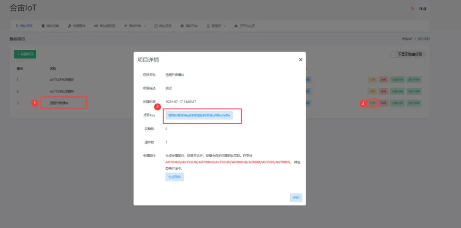Open 设备列表 for the 远程升级模块 row
Viewport: 461px width, 228px height.
tap(397, 103)
